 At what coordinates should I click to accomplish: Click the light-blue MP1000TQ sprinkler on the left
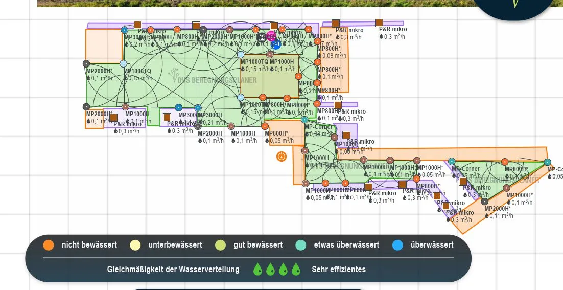coord(123,63)
